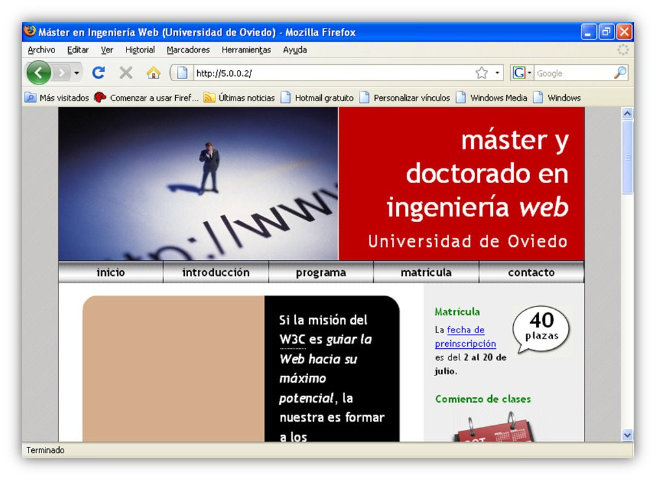Open the matrícula section

click(x=426, y=272)
